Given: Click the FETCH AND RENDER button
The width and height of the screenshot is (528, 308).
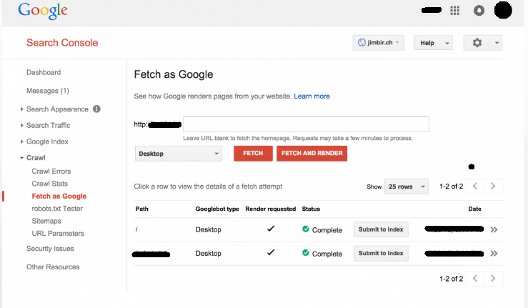Looking at the screenshot, I should pos(312,154).
